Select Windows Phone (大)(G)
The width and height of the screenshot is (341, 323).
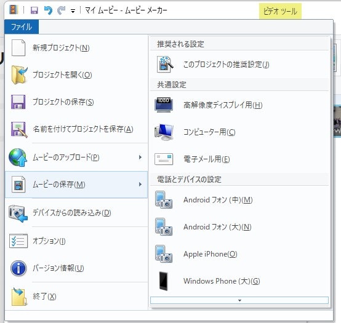(x=239, y=281)
